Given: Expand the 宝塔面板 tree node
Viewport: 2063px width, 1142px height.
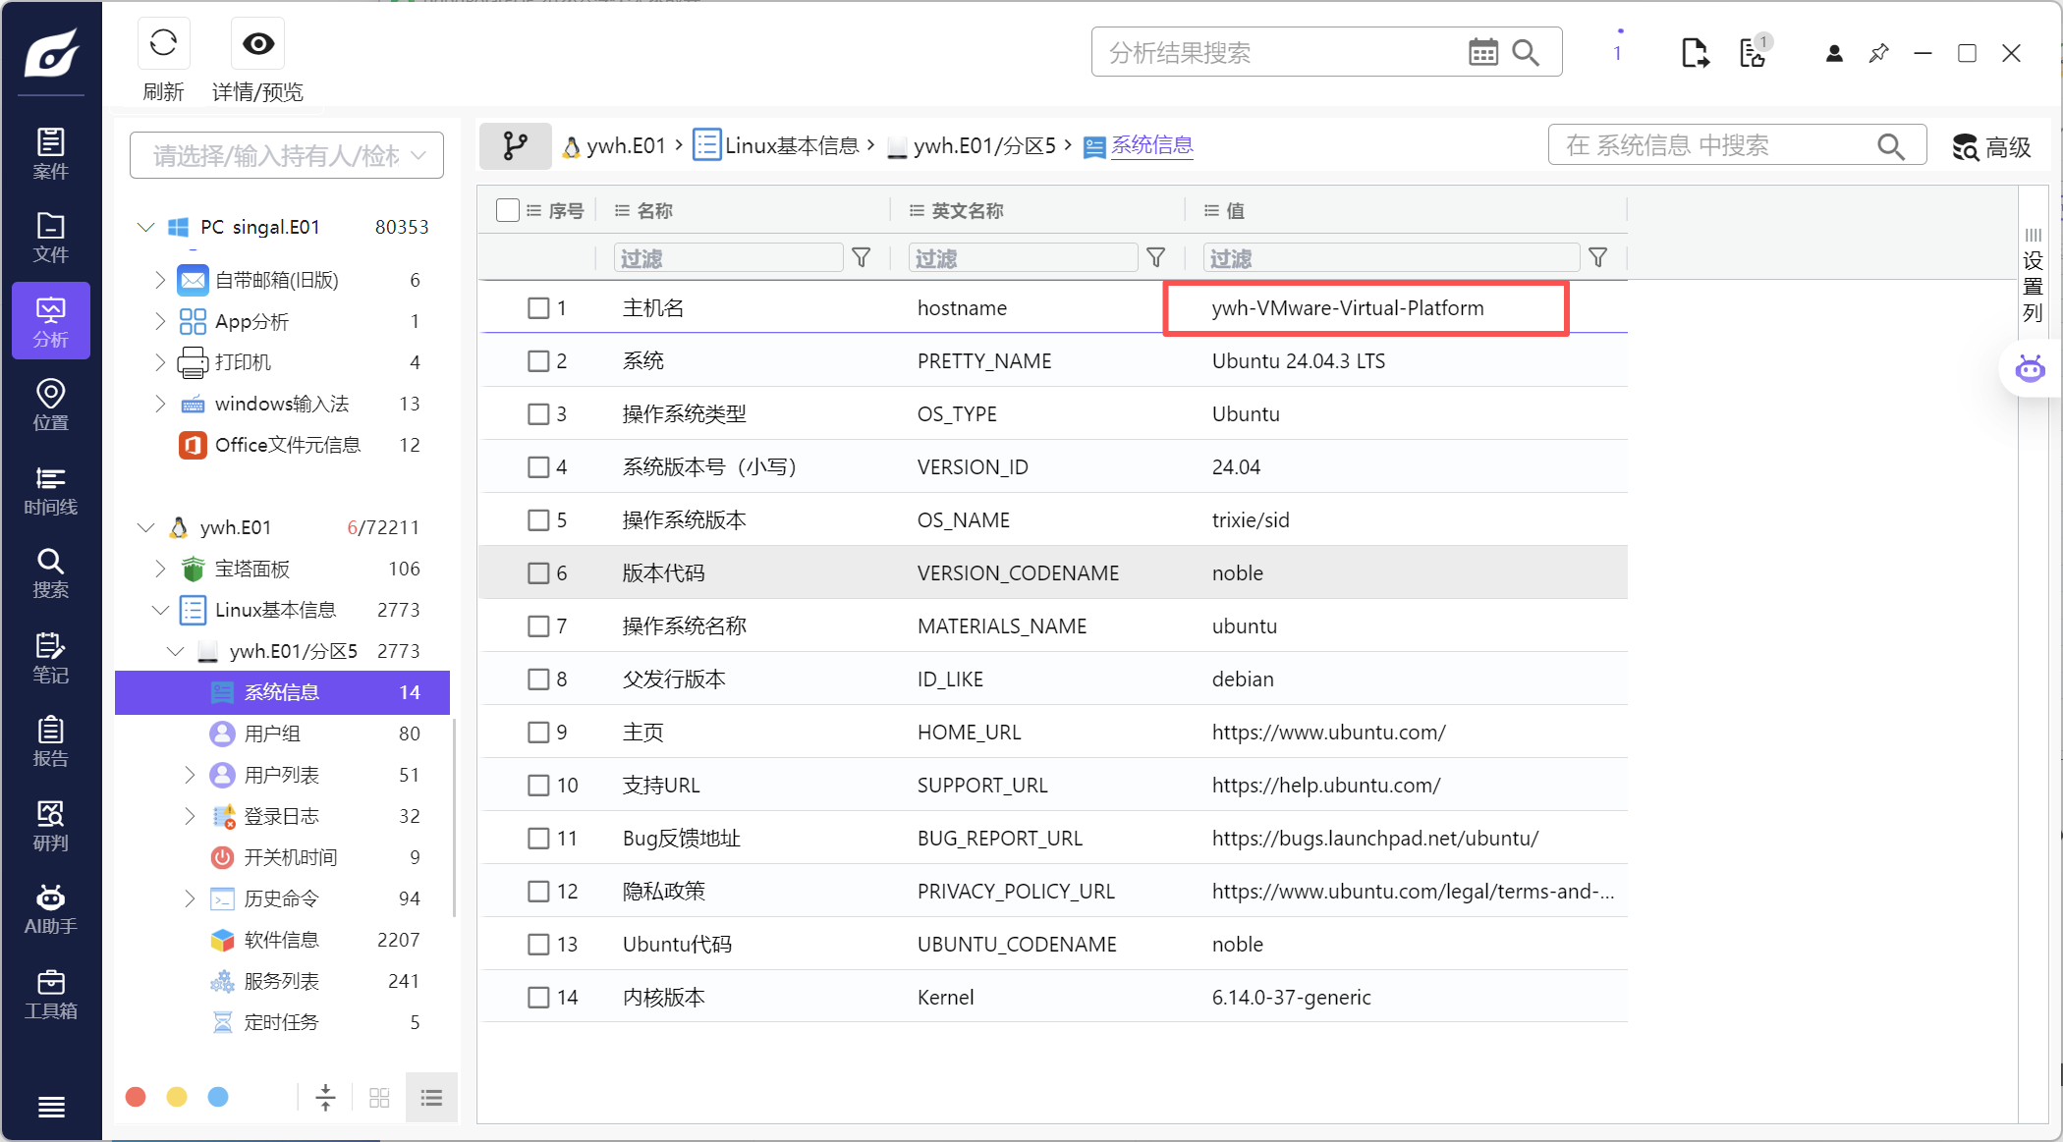Looking at the screenshot, I should (x=160, y=569).
